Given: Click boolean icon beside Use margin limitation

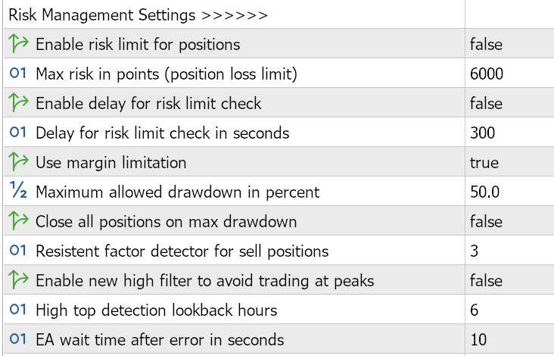Looking at the screenshot, I should point(18,161).
